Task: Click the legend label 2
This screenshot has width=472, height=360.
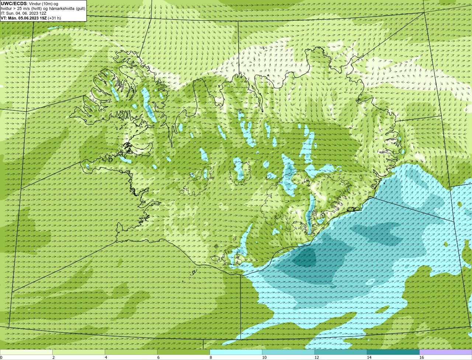Action: point(53,357)
